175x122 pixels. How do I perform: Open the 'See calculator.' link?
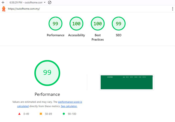coord(69,106)
